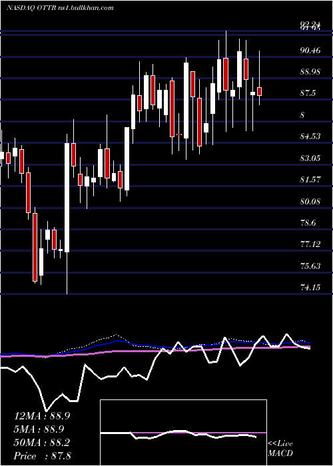The height and width of the screenshot is (466, 333).
Task: Select the 50MA : 88.2 readout
Action: click(42, 443)
